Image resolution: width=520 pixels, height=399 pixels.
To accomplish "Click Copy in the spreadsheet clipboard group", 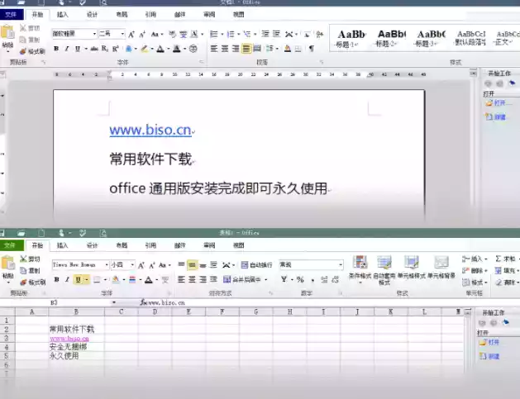I will click(31, 270).
